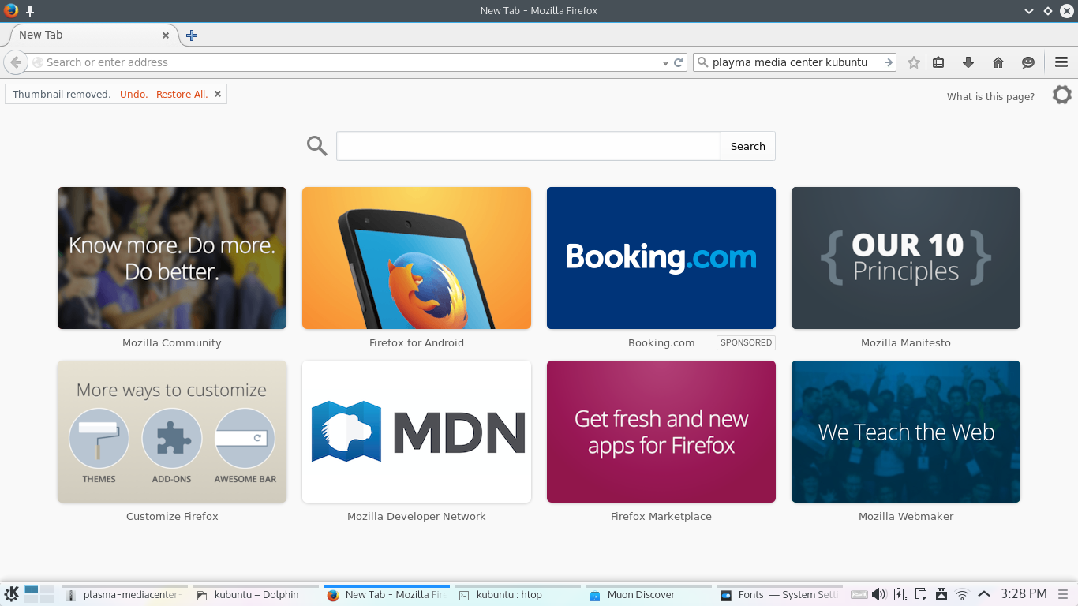Screen dimensions: 1078x606
Task: Open the hamburger menu
Action: tap(1061, 62)
